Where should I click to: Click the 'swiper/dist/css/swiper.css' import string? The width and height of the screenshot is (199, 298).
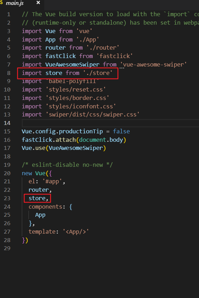[93, 115]
